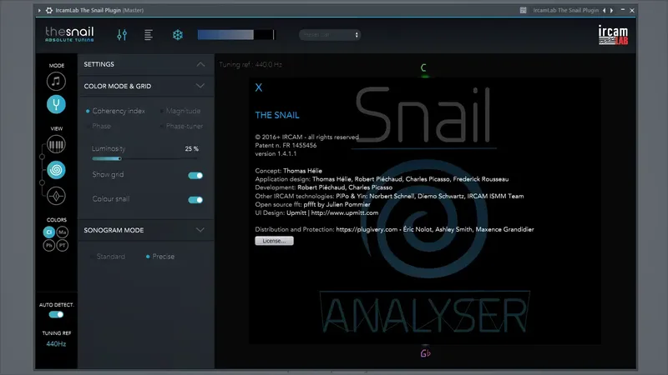Collapse the Sonogram Mode section
This screenshot has width=668, height=375.
click(x=200, y=230)
